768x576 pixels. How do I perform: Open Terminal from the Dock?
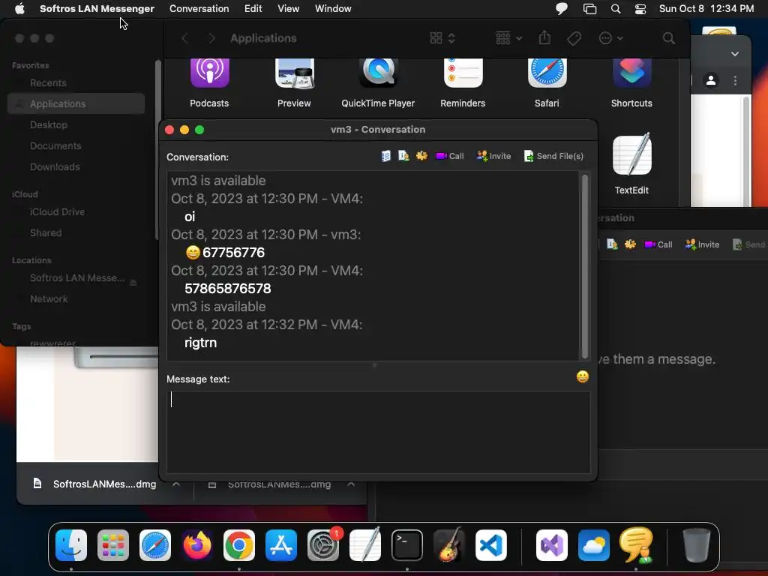pyautogui.click(x=407, y=545)
